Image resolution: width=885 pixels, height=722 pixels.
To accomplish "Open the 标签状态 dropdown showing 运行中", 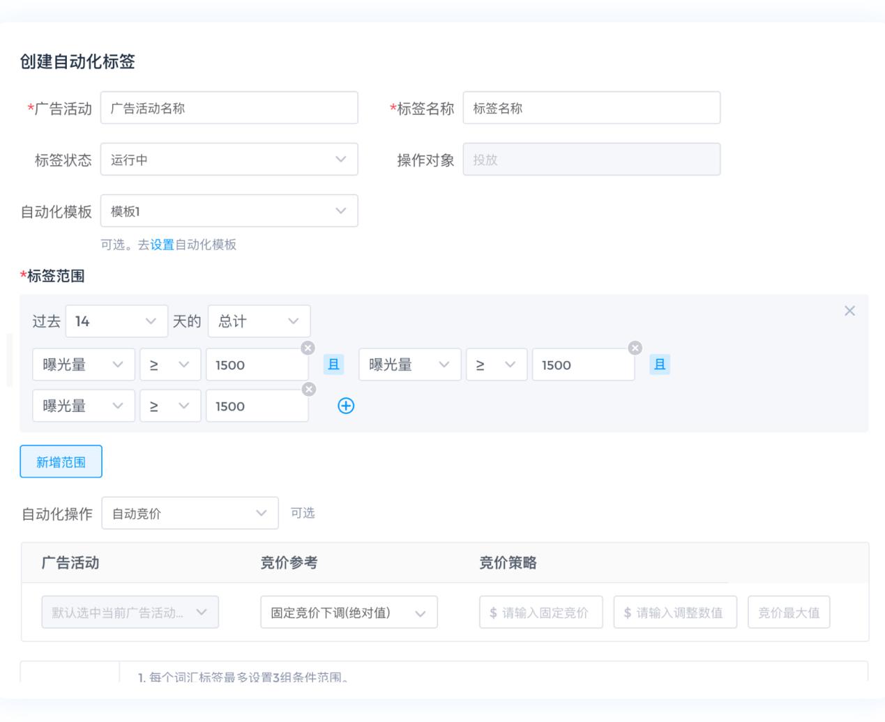I will [229, 160].
